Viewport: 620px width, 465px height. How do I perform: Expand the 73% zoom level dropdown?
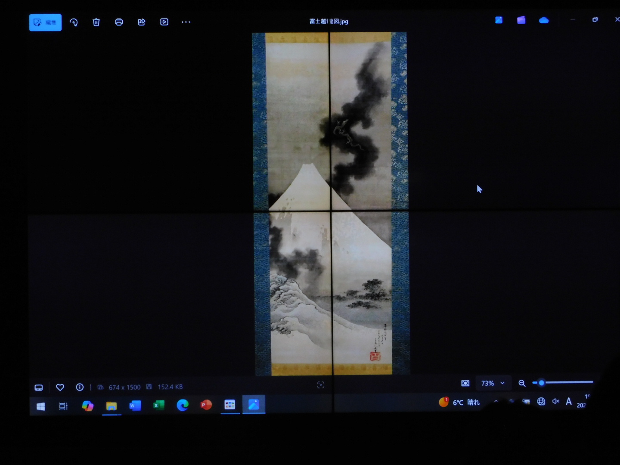click(493, 383)
